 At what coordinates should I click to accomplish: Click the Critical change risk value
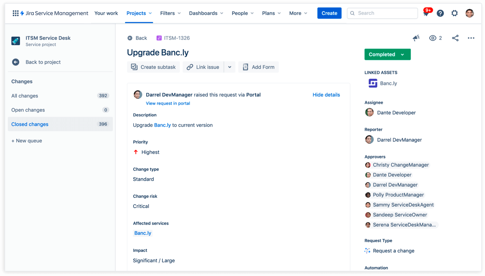(141, 206)
